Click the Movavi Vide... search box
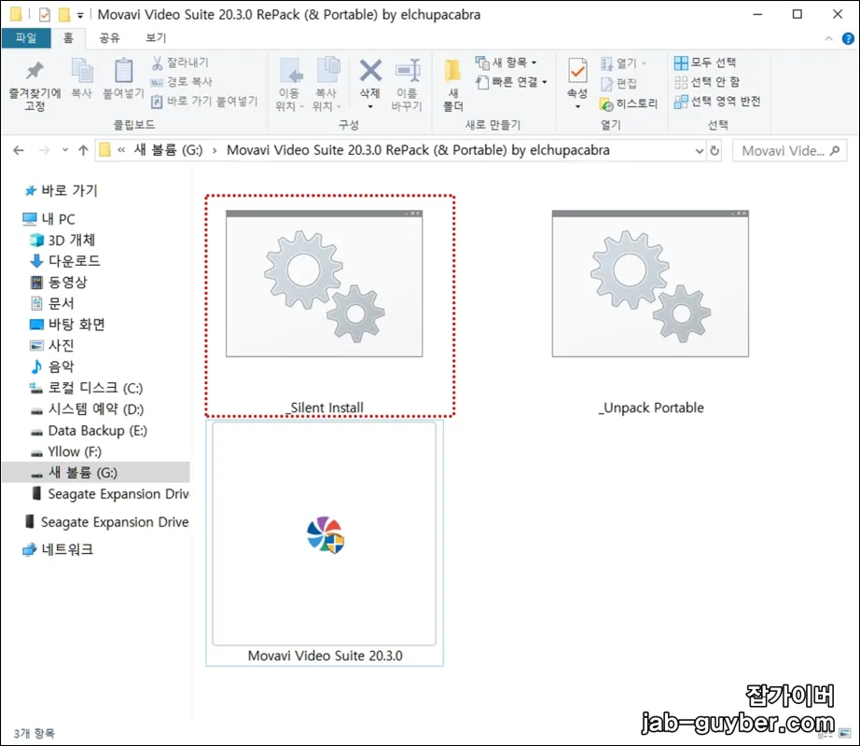Image resolution: width=860 pixels, height=746 pixels. 789,151
